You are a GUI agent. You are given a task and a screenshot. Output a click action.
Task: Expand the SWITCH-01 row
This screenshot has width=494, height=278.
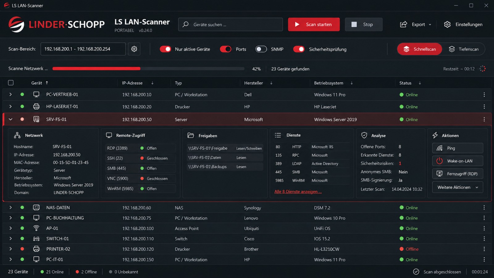coord(10,239)
